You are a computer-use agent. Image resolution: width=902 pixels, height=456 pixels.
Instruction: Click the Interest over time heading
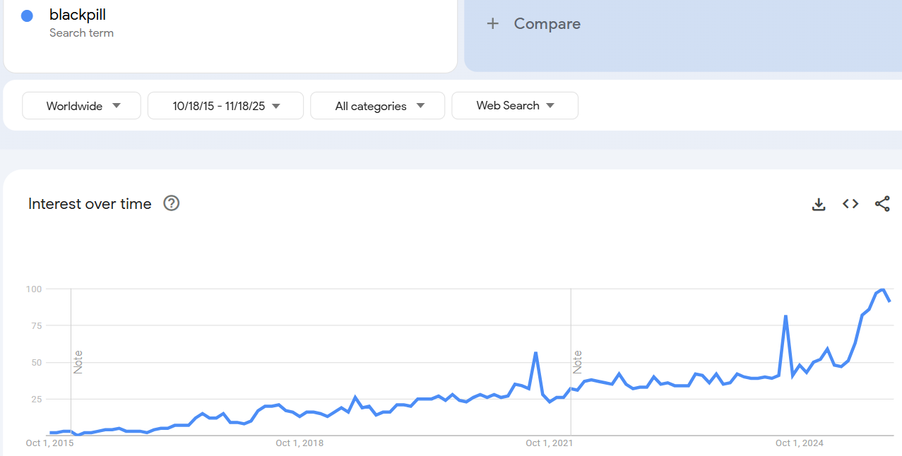point(90,204)
